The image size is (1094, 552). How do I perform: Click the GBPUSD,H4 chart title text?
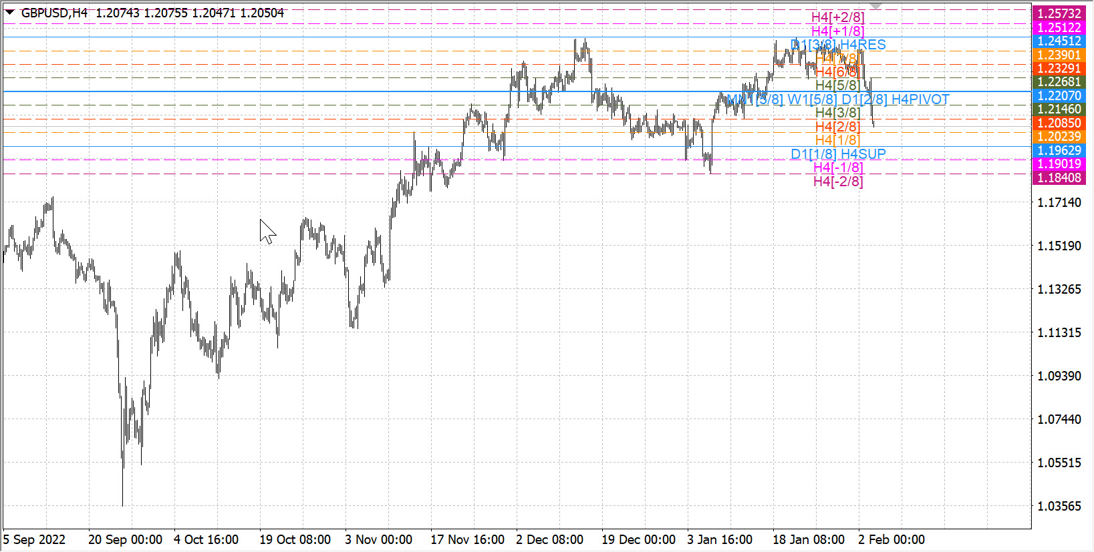(54, 13)
